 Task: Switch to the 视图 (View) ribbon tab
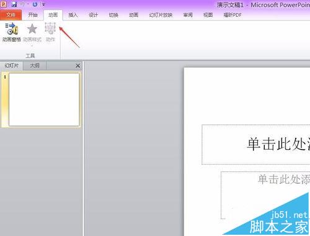coord(208,15)
